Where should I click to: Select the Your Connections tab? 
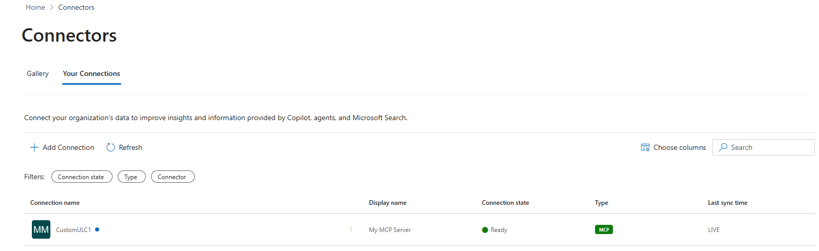pos(91,73)
